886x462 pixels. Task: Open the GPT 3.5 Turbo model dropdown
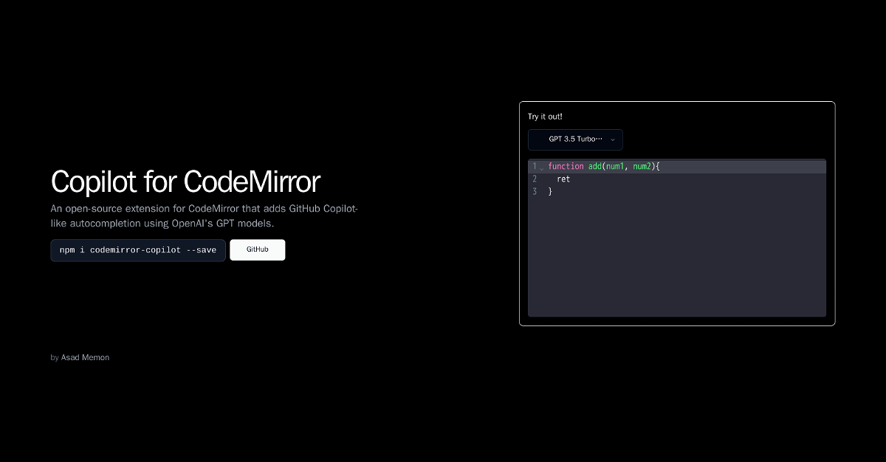[x=575, y=139]
